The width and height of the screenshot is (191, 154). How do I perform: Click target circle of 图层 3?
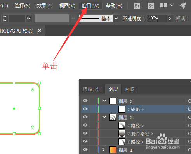point(189,101)
